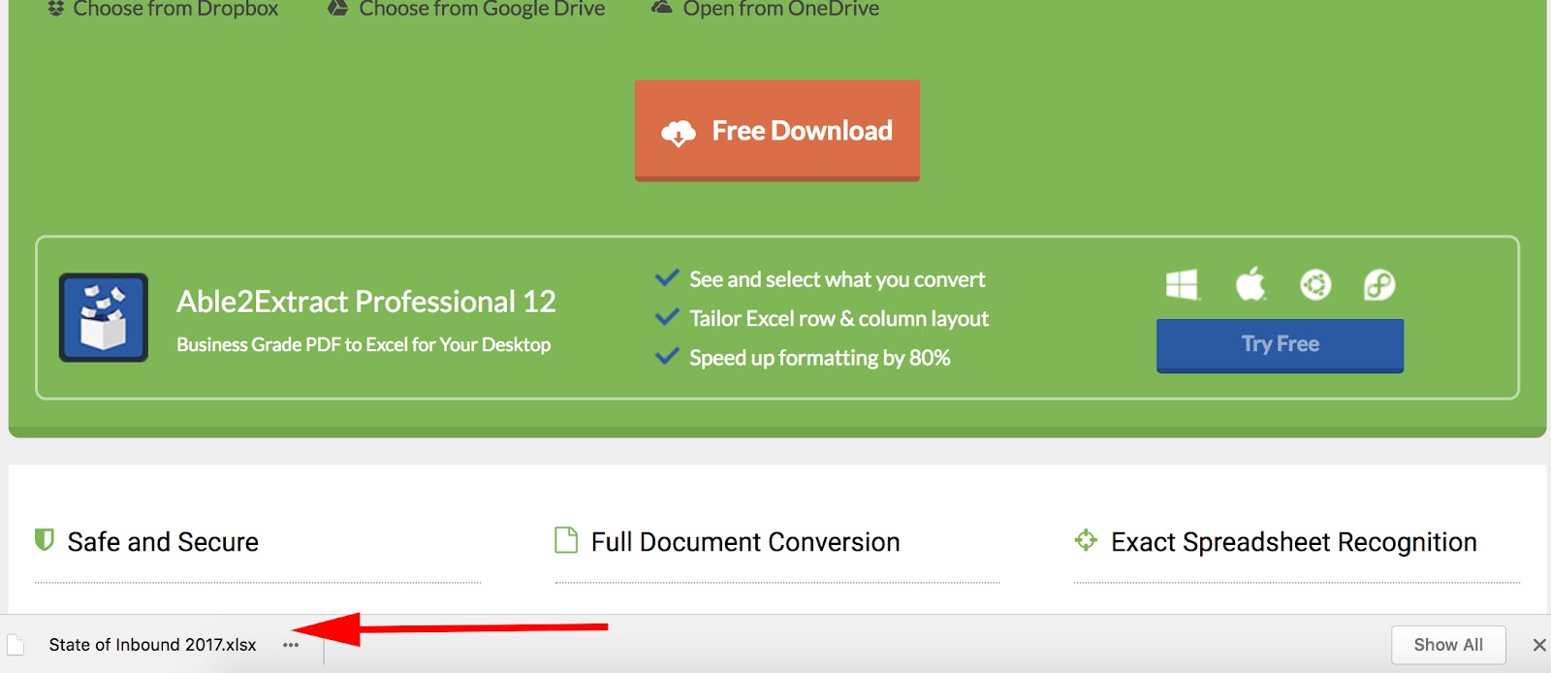Click Show All downloads button

click(1448, 645)
